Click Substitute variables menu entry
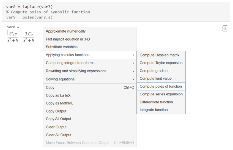 tap(62, 47)
